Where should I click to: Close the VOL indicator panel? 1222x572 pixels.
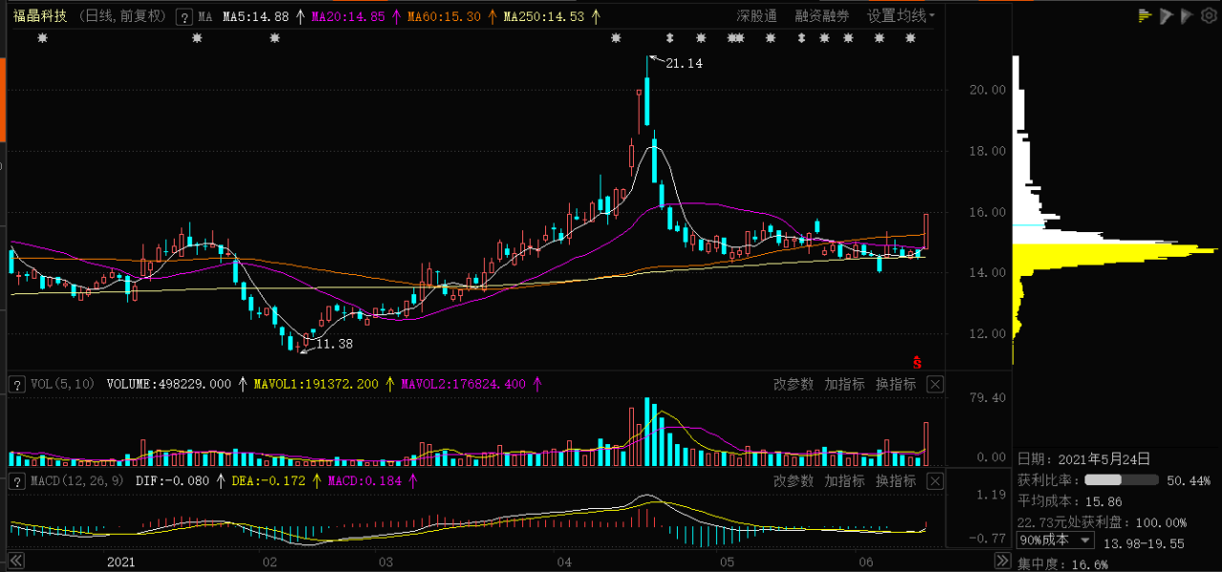(936, 385)
